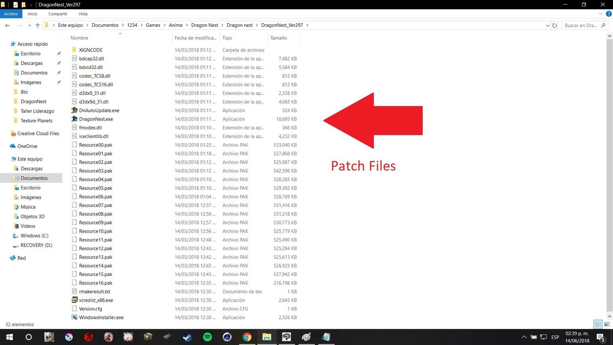The image size is (613, 345).
Task: Open Spotify from the taskbar
Action: tap(207, 337)
